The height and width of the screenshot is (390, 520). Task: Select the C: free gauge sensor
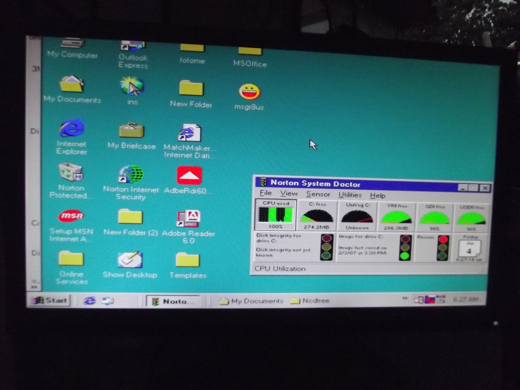click(x=317, y=216)
